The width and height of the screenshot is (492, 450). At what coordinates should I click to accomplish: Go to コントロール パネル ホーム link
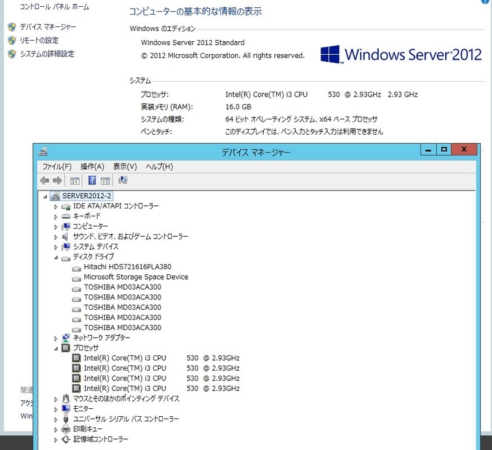point(54,7)
